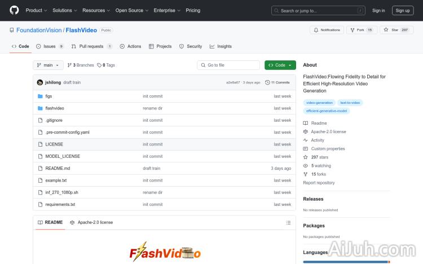Image resolution: width=423 pixels, height=264 pixels.
Task: Click the star icon next to 297 stars
Action: click(305, 157)
